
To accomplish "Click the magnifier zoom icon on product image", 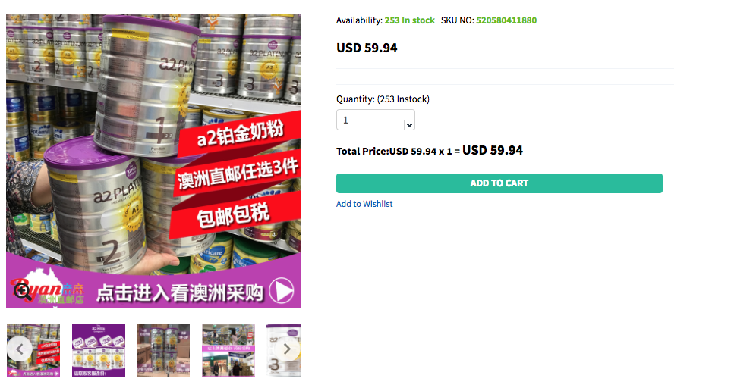I will [x=22, y=290].
